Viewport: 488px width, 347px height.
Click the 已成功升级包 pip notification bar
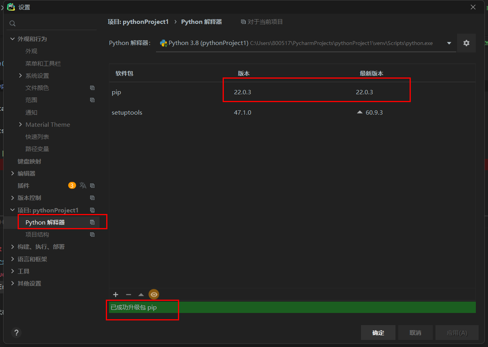tap(292, 307)
